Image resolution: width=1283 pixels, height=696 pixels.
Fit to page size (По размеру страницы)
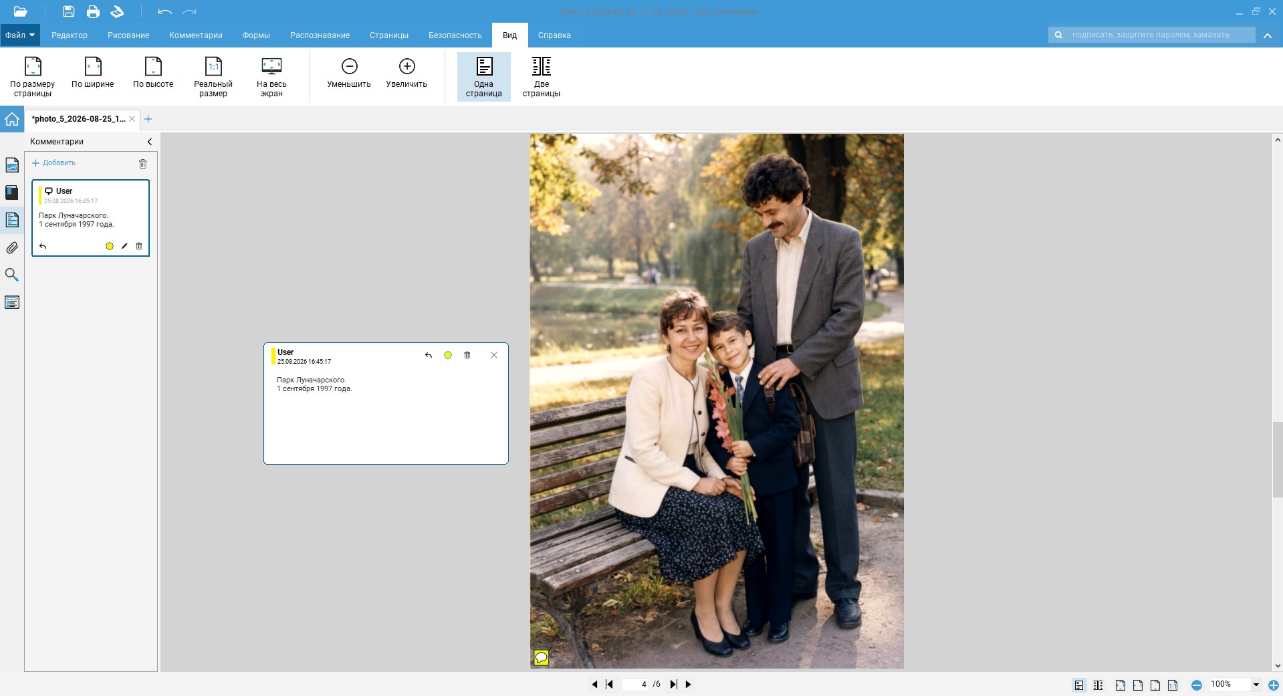tap(33, 77)
